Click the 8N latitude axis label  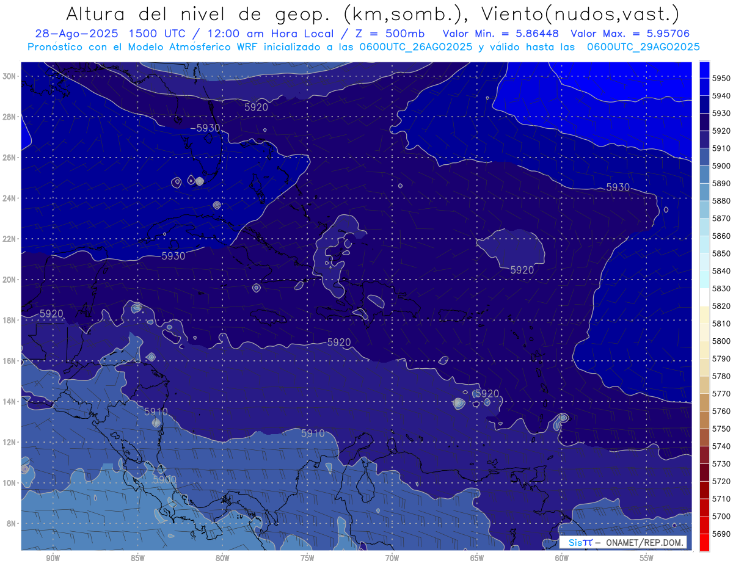coord(12,523)
